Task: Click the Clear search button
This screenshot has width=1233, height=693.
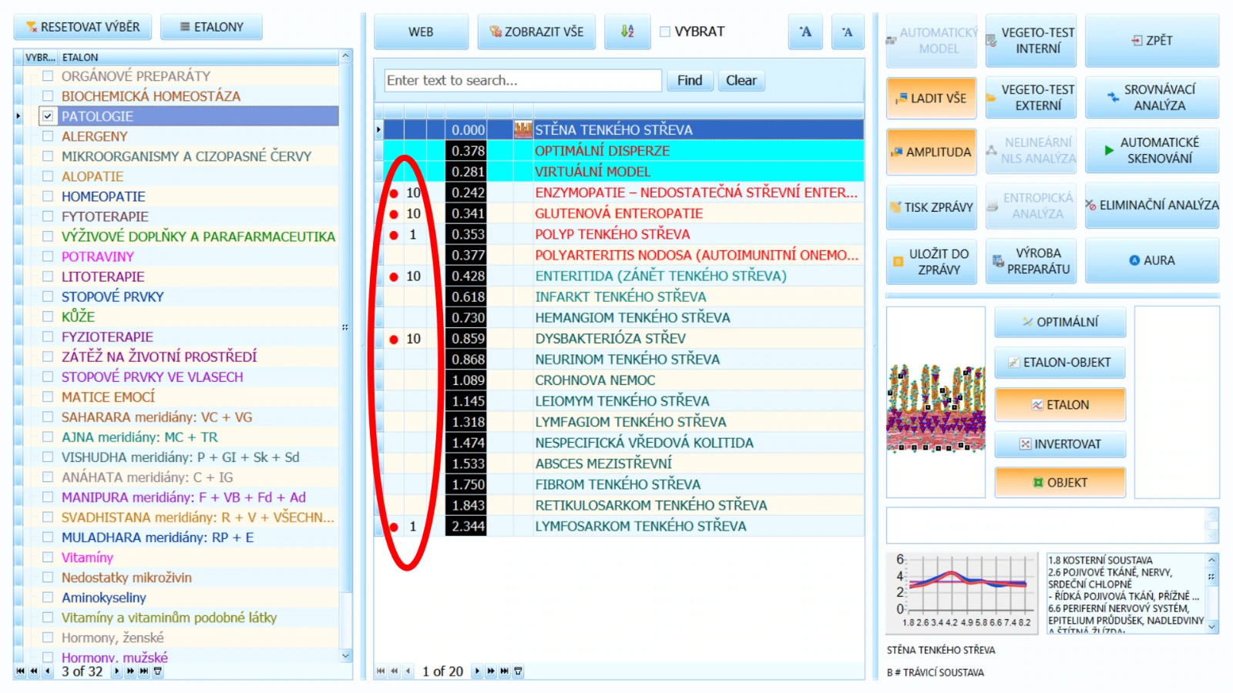Action: pyautogui.click(x=741, y=80)
